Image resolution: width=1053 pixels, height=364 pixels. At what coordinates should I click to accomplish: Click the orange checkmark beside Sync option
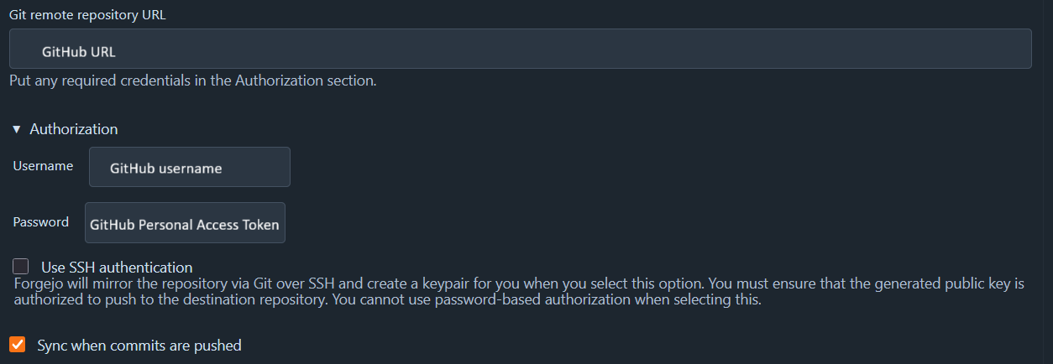(x=18, y=345)
